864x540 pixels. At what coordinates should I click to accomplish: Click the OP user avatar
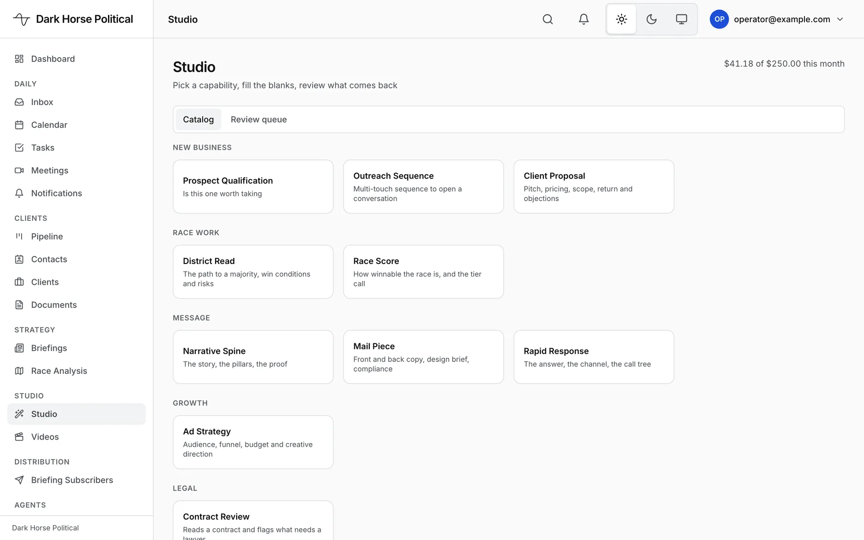point(719,19)
